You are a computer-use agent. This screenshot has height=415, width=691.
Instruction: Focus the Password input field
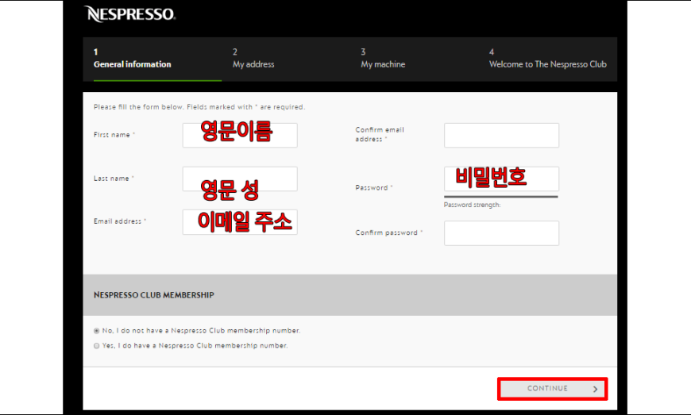tap(501, 179)
